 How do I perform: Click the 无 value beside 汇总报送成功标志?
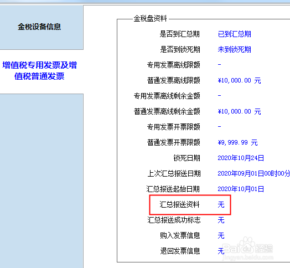[221, 220]
